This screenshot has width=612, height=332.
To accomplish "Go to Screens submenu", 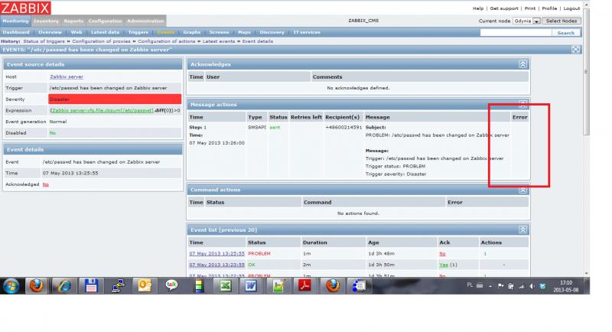I will [x=220, y=32].
